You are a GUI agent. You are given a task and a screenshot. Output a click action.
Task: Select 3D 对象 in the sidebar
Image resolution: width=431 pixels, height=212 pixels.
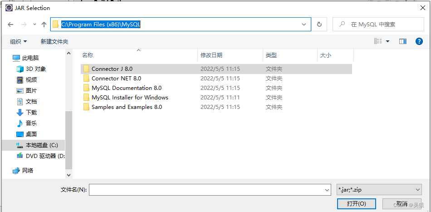31,69
